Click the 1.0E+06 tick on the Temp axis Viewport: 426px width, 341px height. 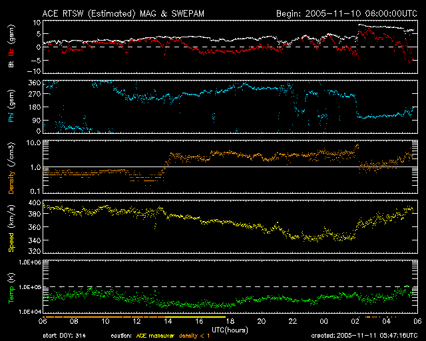click(30, 262)
